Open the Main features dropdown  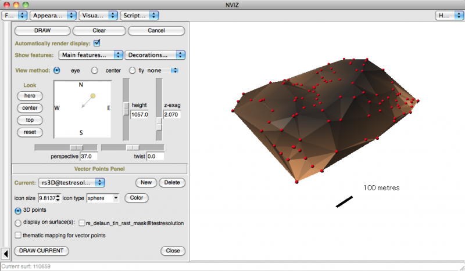[91, 55]
